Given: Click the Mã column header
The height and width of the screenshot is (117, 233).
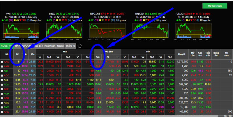Looking at the screenshot, I should (x=7, y=54).
